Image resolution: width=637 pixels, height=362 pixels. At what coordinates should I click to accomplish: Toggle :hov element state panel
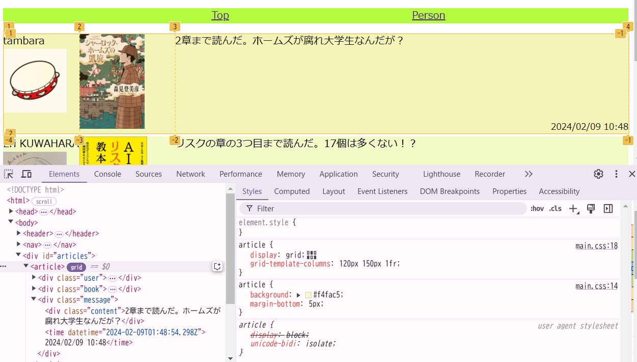537,209
